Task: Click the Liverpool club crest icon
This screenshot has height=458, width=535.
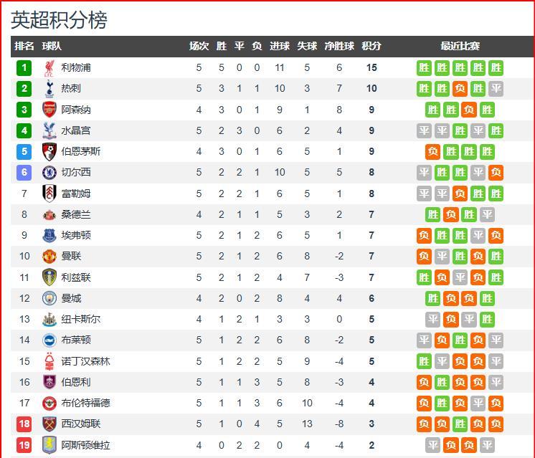Action: [49, 68]
